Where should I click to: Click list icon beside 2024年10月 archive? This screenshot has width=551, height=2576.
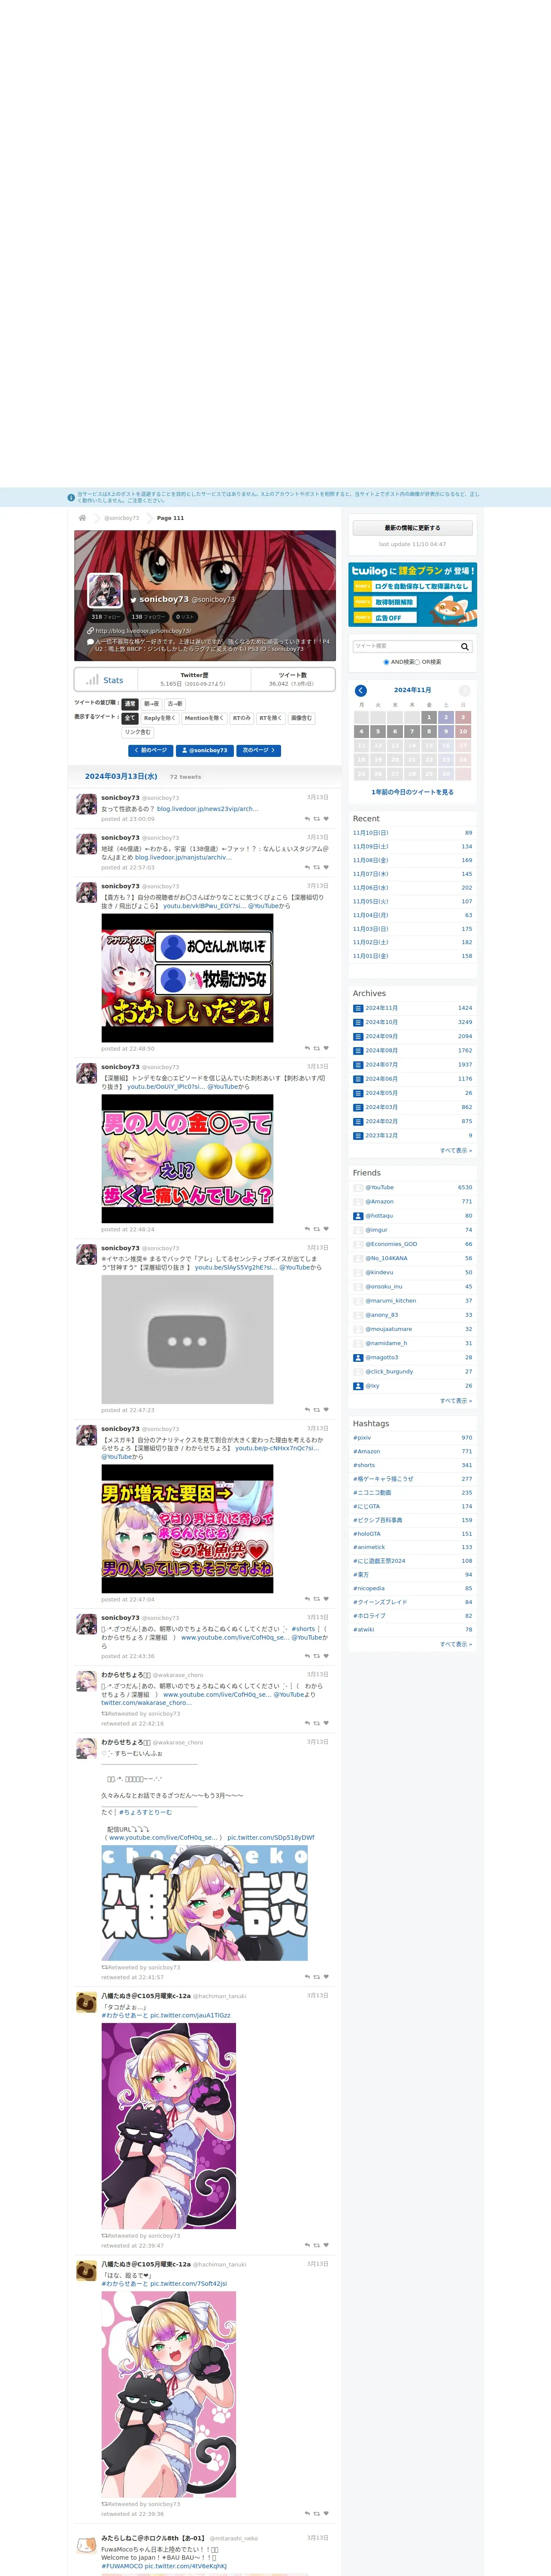click(x=358, y=1022)
